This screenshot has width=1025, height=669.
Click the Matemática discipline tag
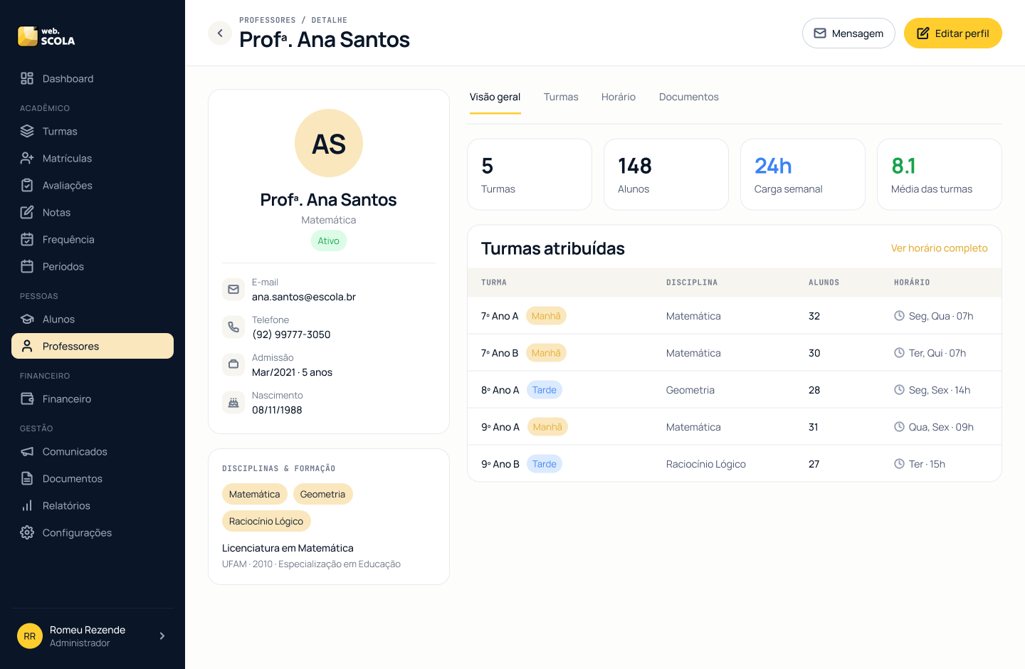click(255, 494)
